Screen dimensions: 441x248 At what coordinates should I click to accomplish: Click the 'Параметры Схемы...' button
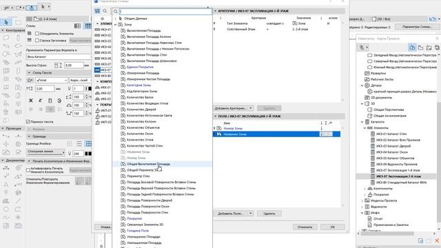coord(417,27)
